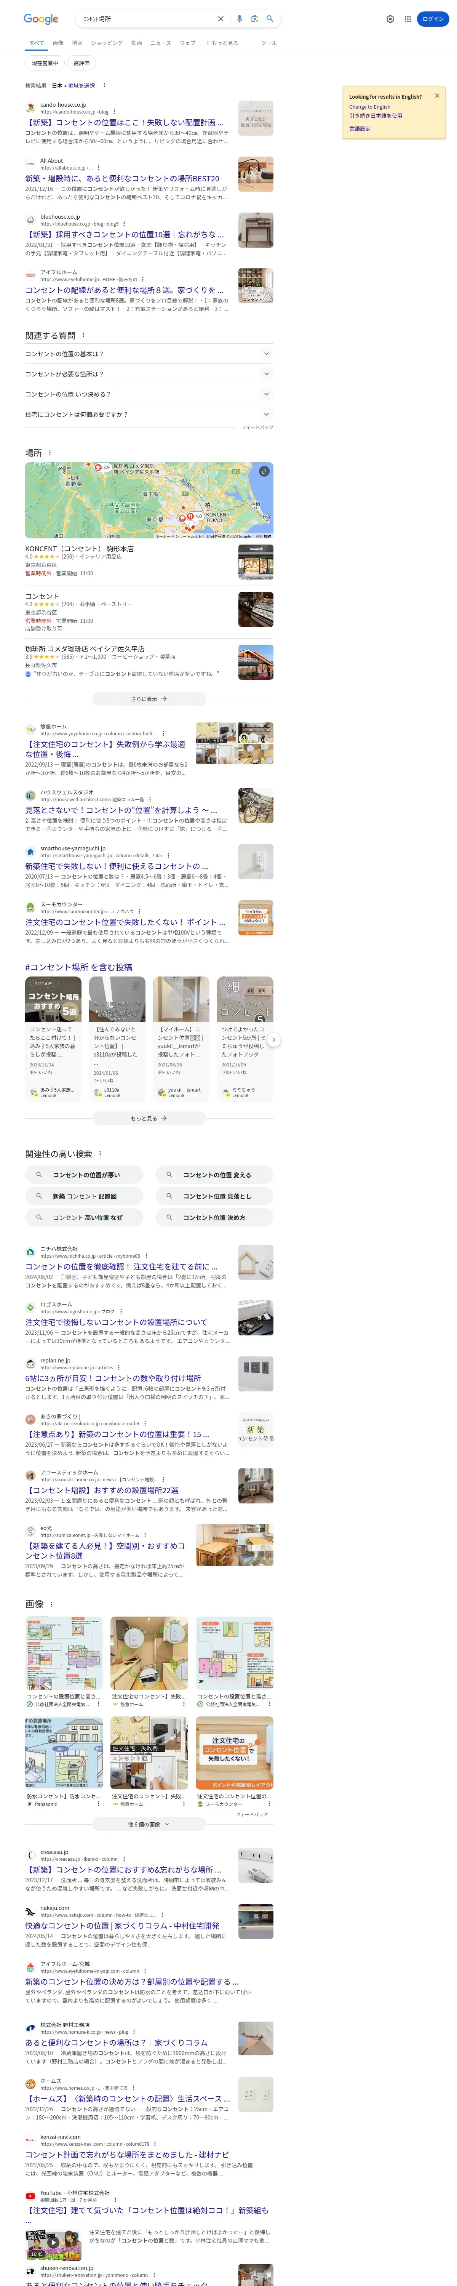Expand コンセントの位置の基本は？ question
Screen dimensions: 457x2286
coord(149,354)
